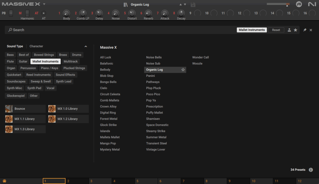This screenshot has height=184, width=319.
Task: Select snapshot slot 1 on bottom bar
Action: click(54, 181)
